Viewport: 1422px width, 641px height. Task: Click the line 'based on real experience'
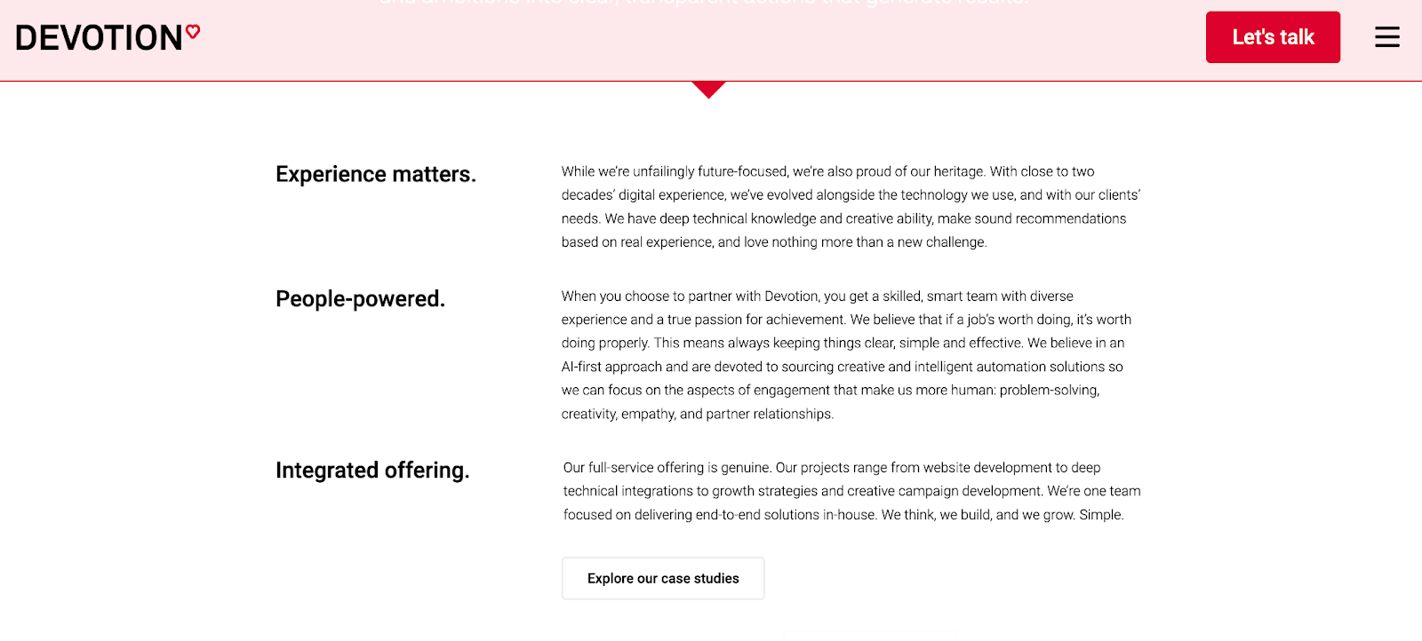[774, 242]
